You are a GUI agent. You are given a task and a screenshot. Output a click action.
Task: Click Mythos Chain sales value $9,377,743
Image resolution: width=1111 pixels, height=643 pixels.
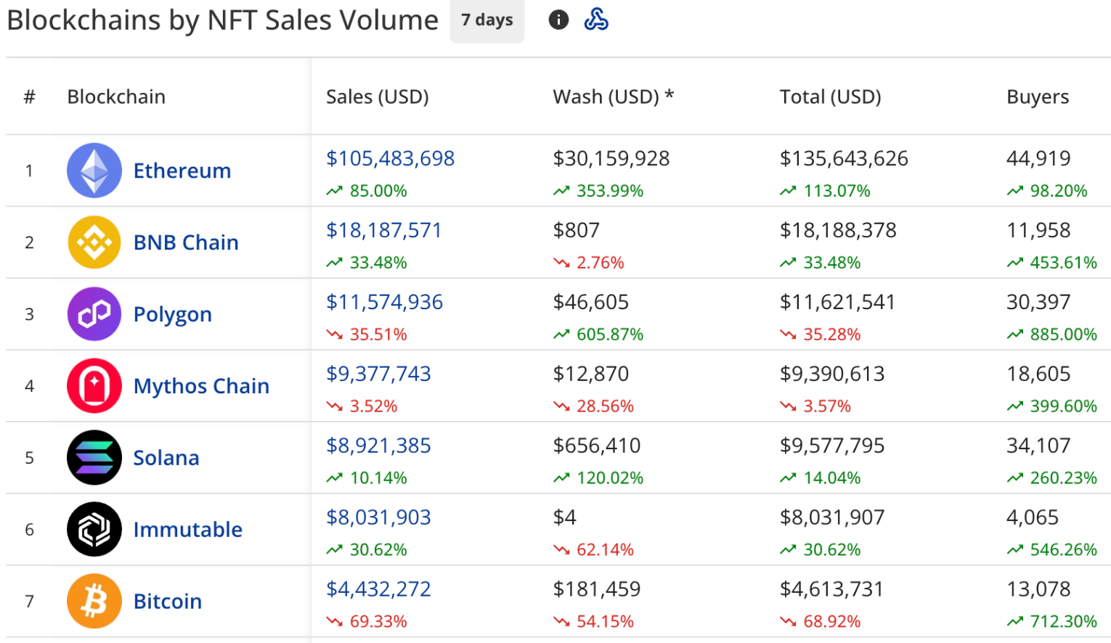(x=379, y=374)
